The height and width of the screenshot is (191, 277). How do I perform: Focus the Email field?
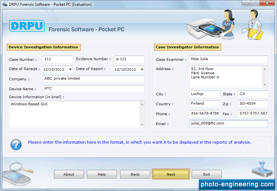pyautogui.click(x=228, y=123)
